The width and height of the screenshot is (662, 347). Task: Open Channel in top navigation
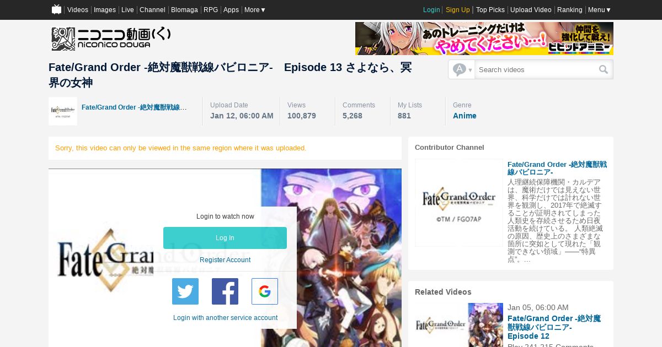pos(152,10)
